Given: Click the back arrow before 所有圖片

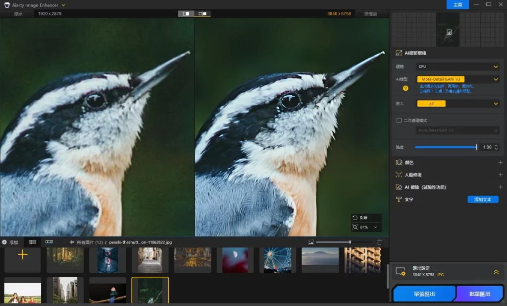Looking at the screenshot, I should [x=72, y=243].
